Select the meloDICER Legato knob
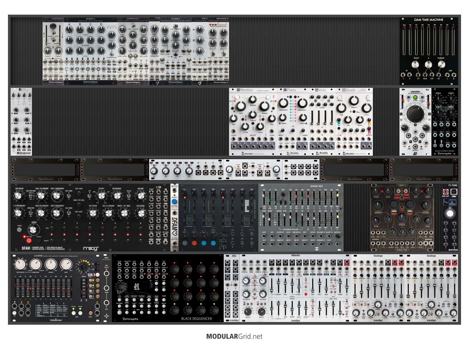The height and width of the screenshot is (342, 469). tap(51, 265)
